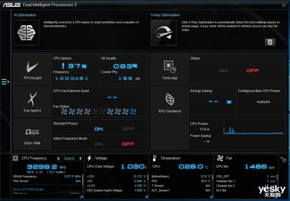290x201 pixels.
Task: Expand Voltage panel corner triangle
Action: tap(146, 197)
